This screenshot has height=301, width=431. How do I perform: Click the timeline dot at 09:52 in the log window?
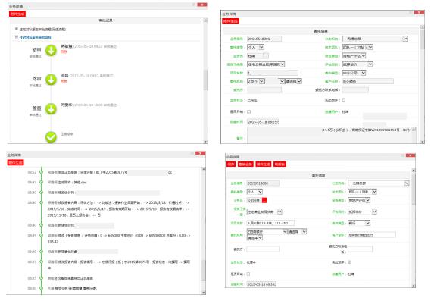tap(41, 172)
